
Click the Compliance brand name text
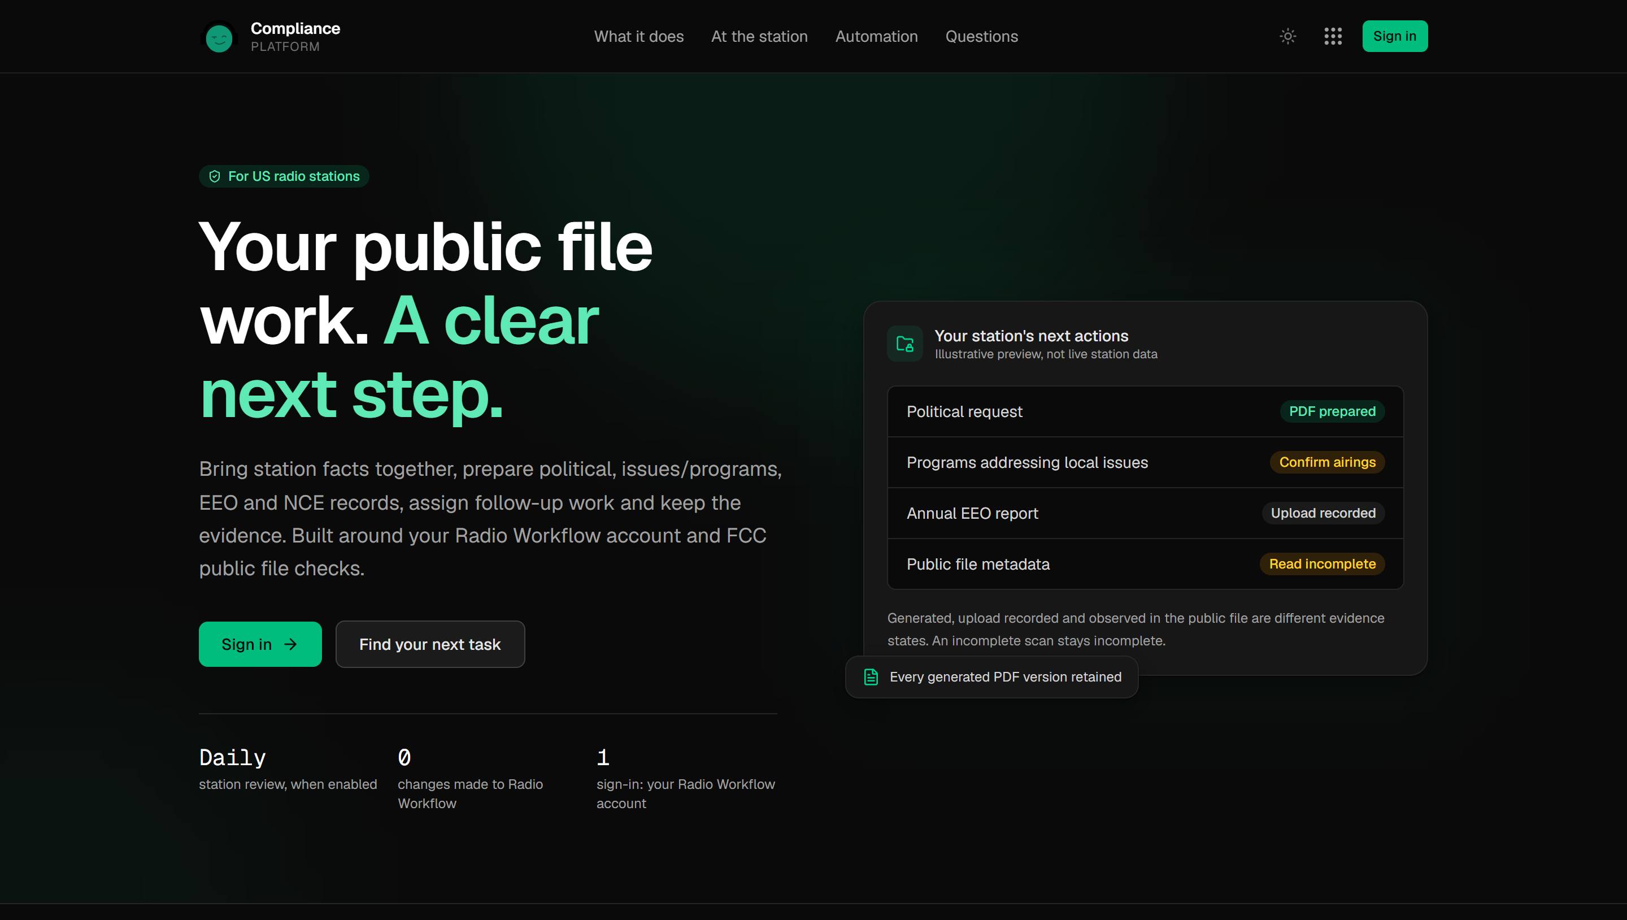point(295,28)
